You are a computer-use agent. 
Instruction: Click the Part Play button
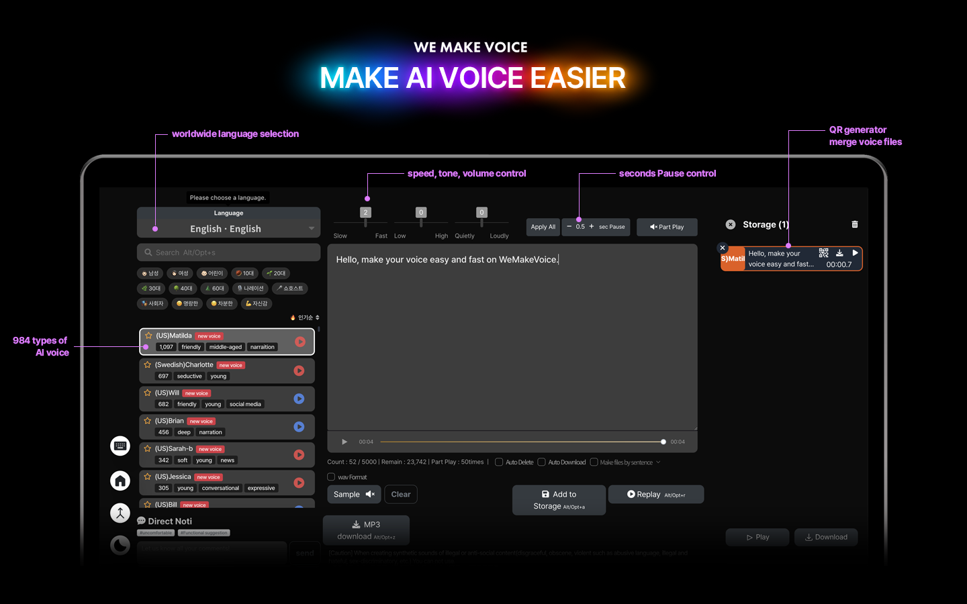tap(667, 227)
